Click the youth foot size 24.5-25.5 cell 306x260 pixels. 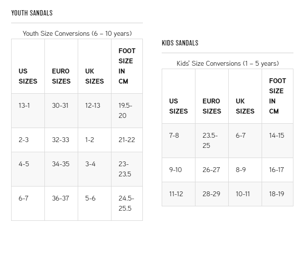127,203
